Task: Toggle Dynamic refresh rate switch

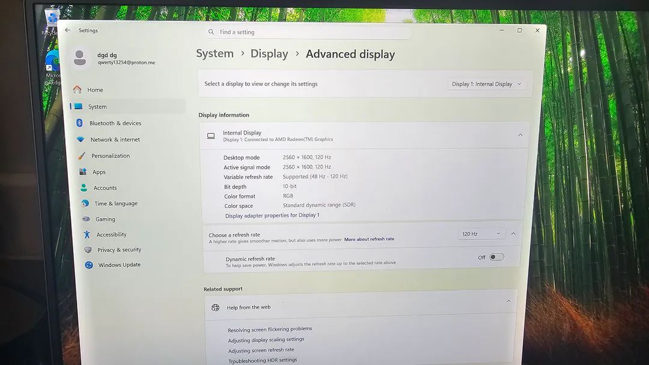Action: (496, 257)
